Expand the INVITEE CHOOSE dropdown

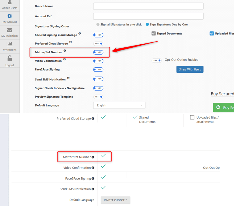[x=115, y=200]
